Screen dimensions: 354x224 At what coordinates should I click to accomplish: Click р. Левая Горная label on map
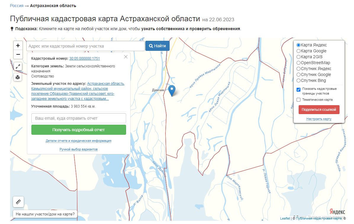point(266,181)
